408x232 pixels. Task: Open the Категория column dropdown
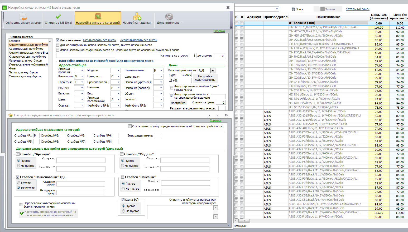pyautogui.click(x=82, y=77)
